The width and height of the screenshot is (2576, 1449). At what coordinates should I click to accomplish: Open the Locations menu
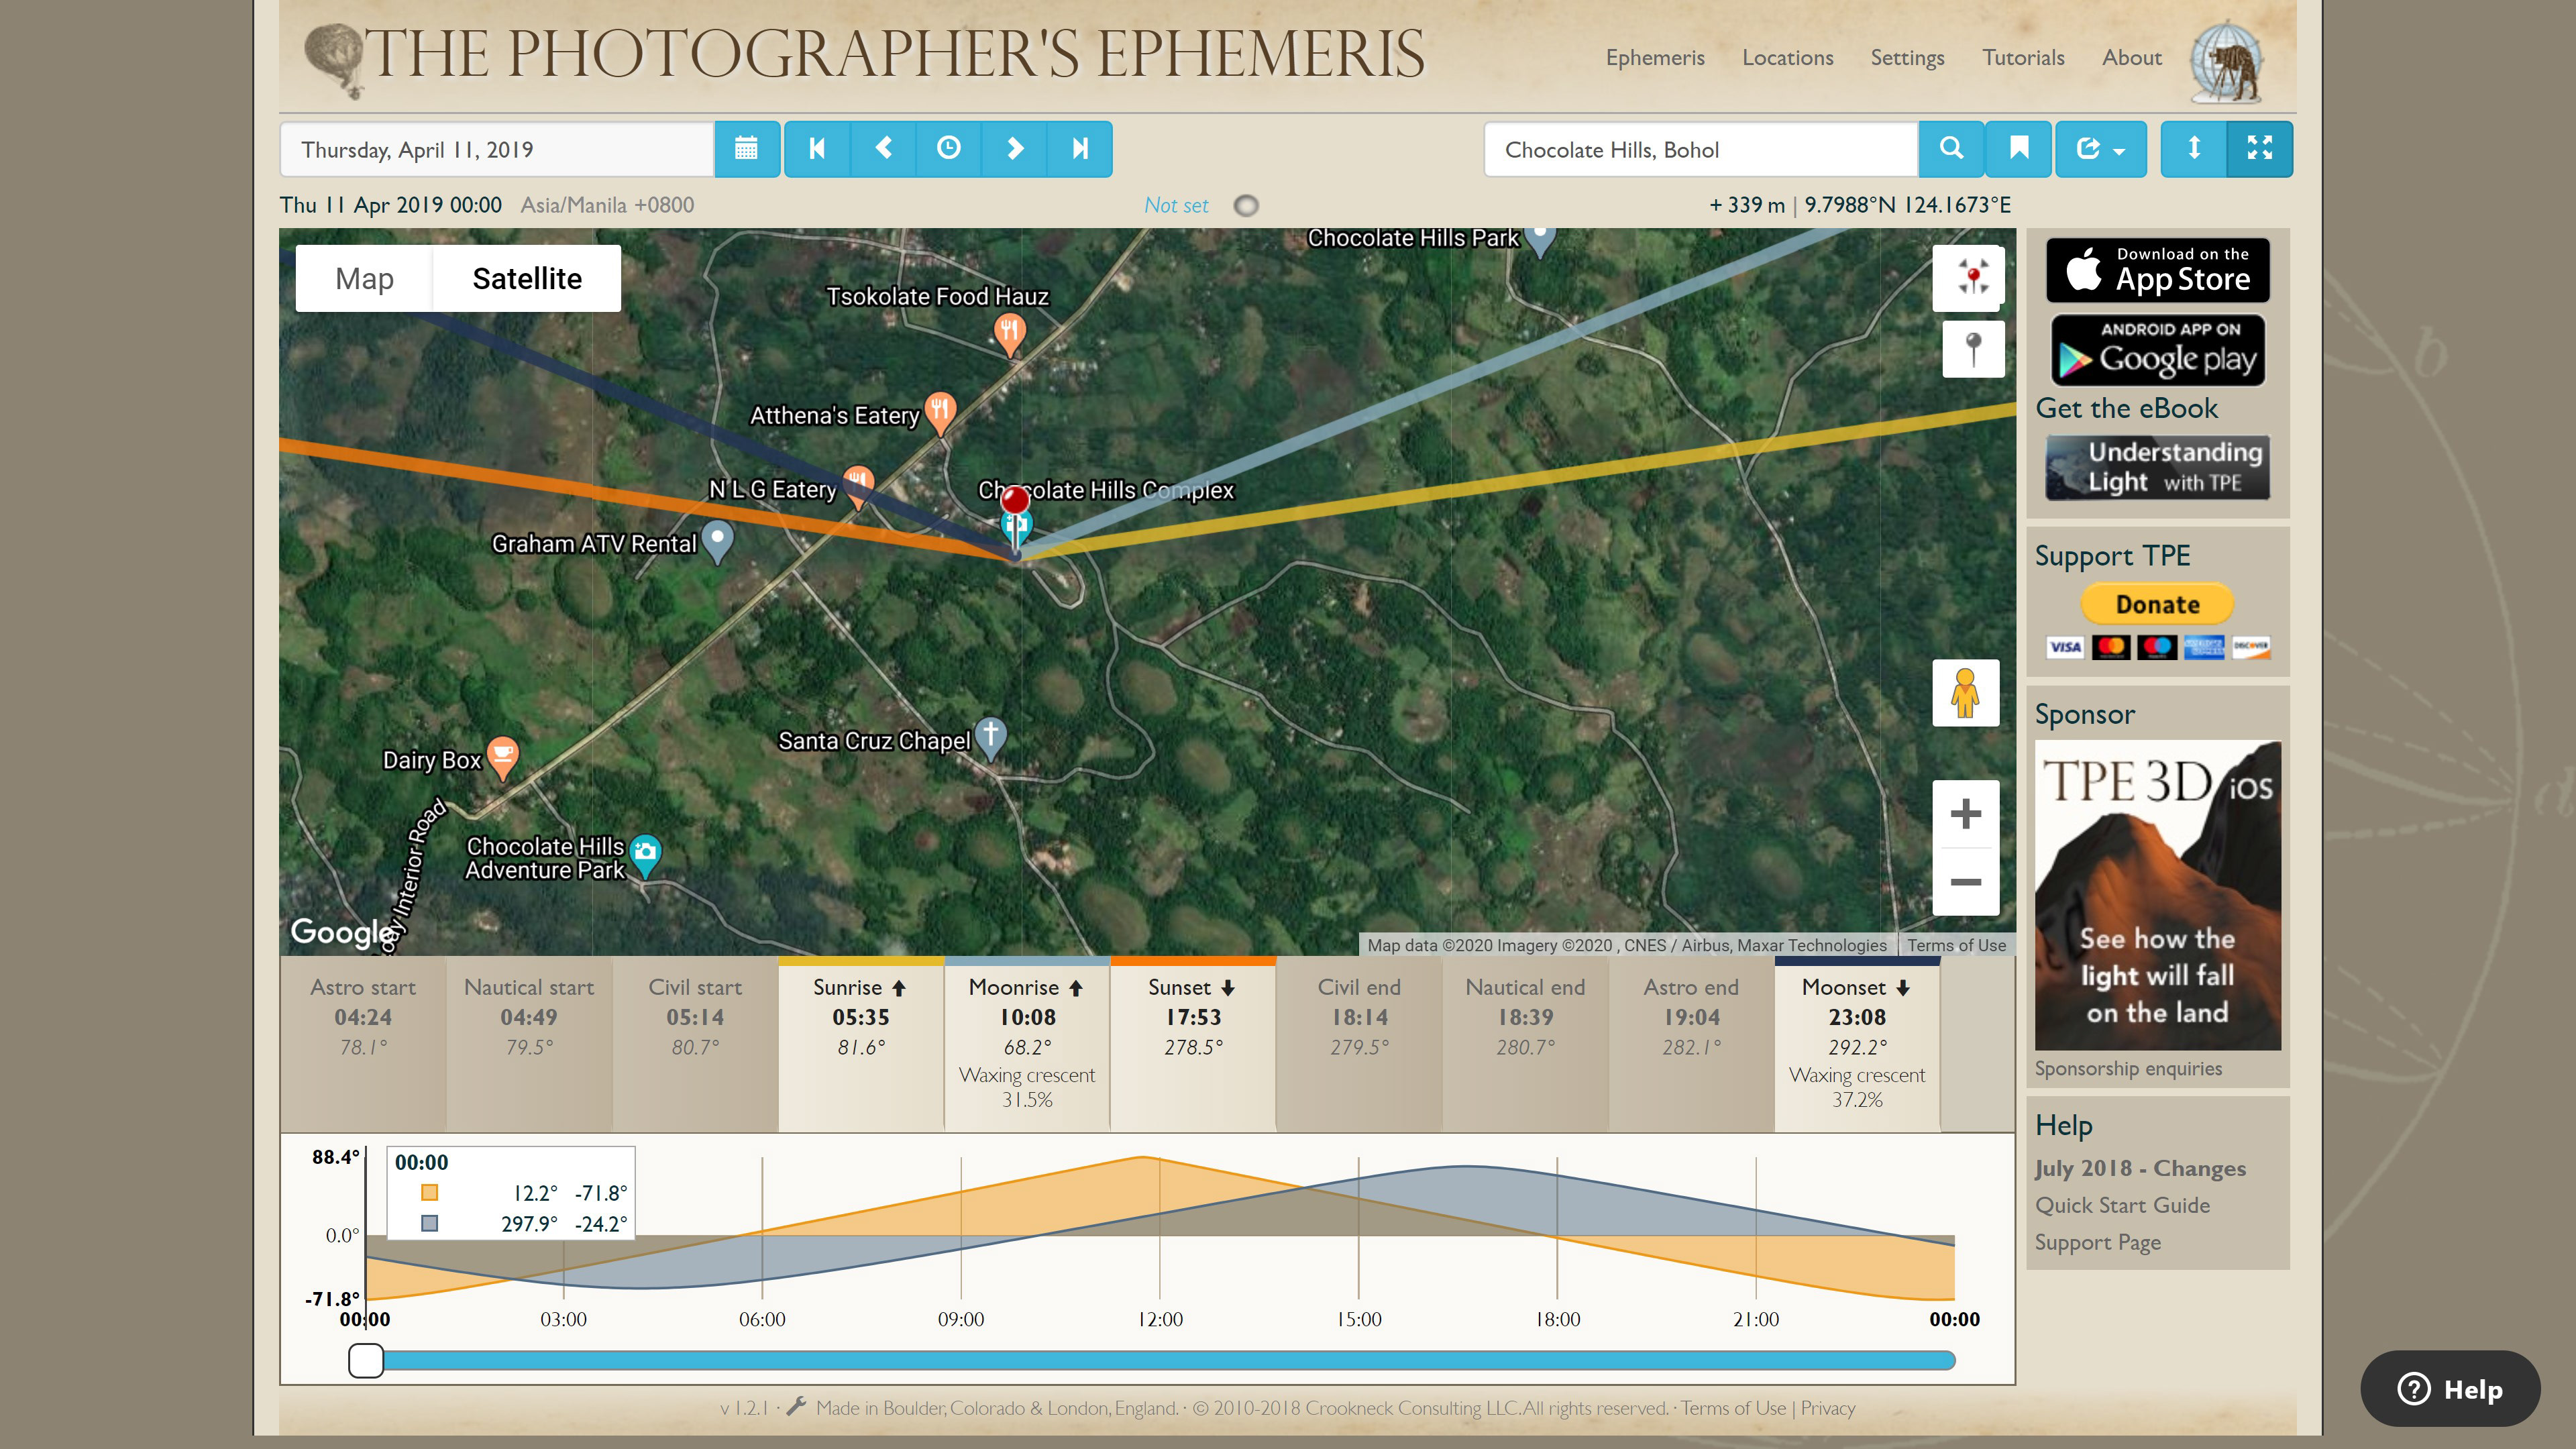(1787, 58)
